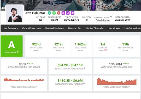This screenshot has height=99, width=141.
Task: Go to the Detailed Statistics tab
Action: pos(55,28)
